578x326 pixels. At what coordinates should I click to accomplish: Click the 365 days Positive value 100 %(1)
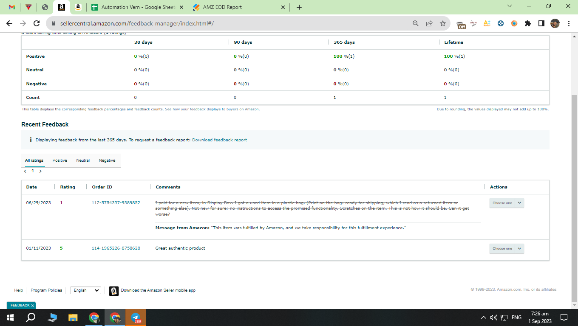click(344, 56)
